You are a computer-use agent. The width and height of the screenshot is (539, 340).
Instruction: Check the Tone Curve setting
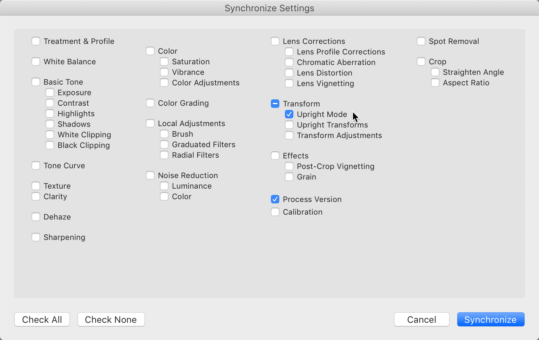click(x=36, y=165)
